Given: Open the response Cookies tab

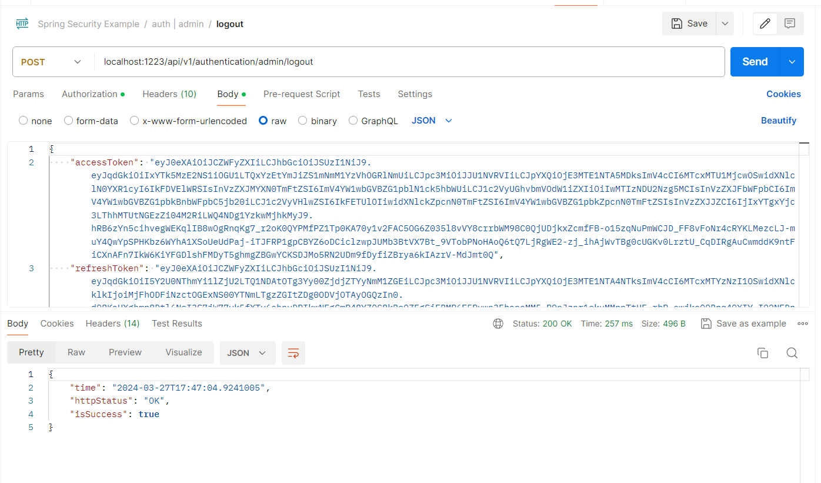Looking at the screenshot, I should pyautogui.click(x=57, y=324).
